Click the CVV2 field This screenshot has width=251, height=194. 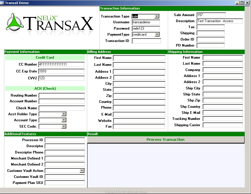[x=61, y=78]
